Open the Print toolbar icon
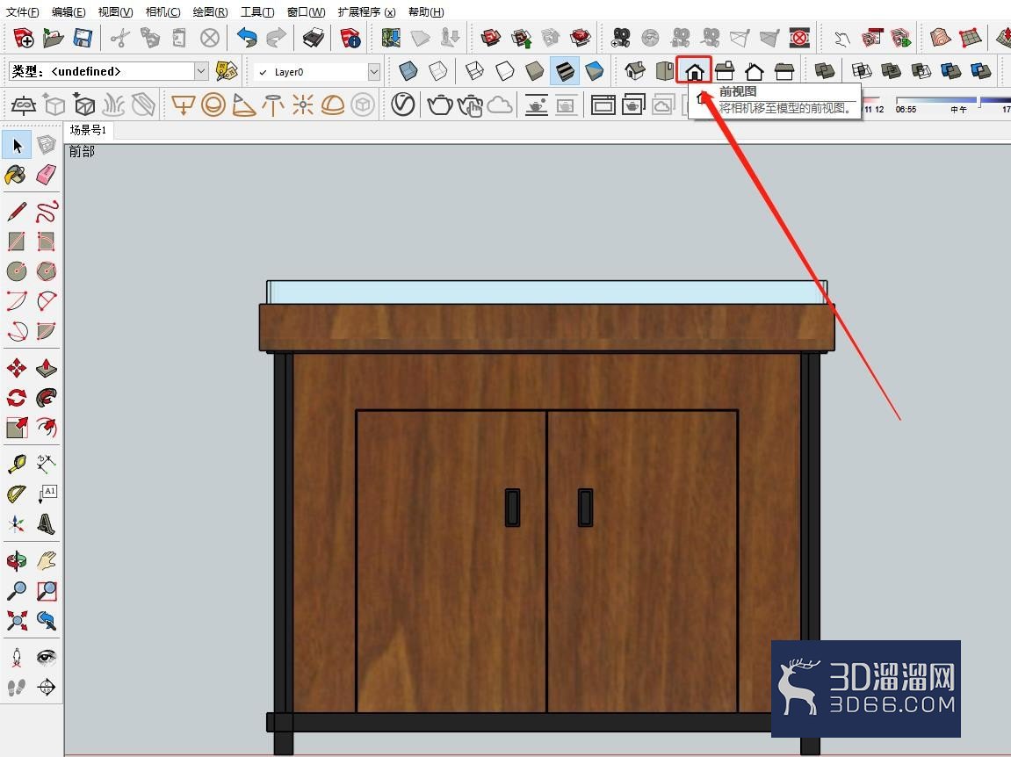Image resolution: width=1011 pixels, height=757 pixels. pyautogui.click(x=314, y=38)
